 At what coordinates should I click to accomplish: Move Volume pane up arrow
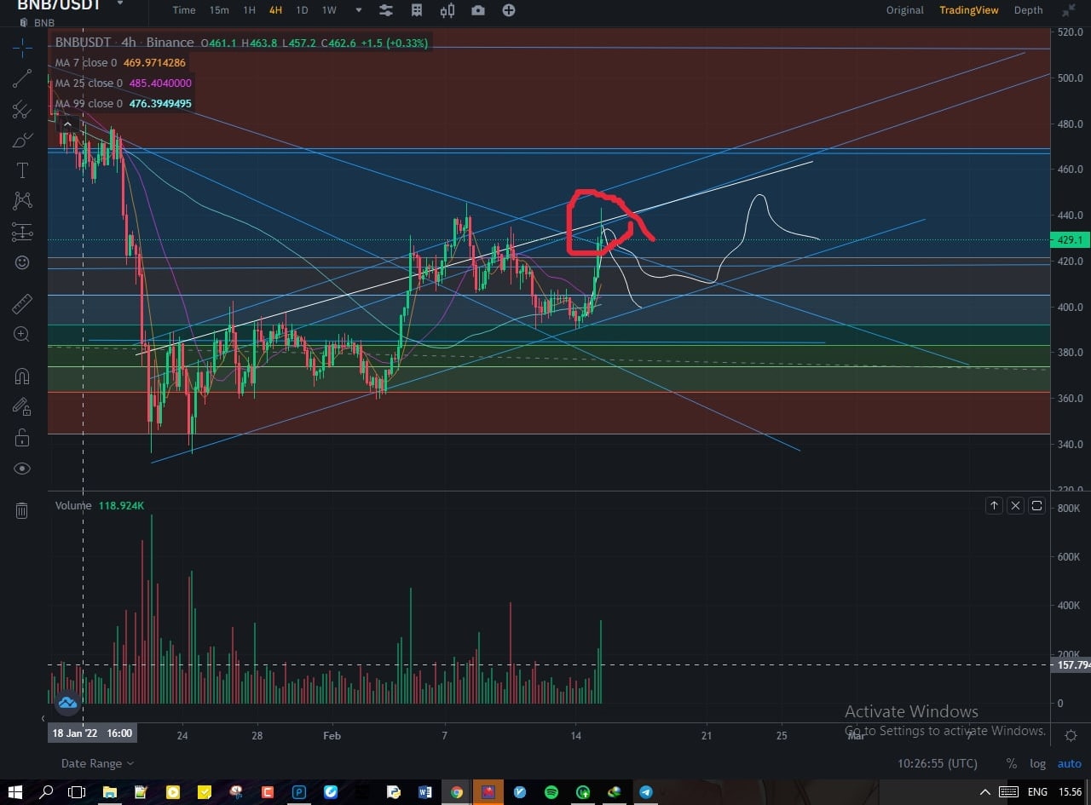994,506
